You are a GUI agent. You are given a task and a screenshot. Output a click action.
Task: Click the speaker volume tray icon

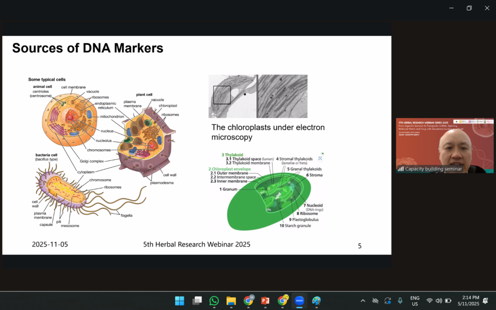(439, 301)
